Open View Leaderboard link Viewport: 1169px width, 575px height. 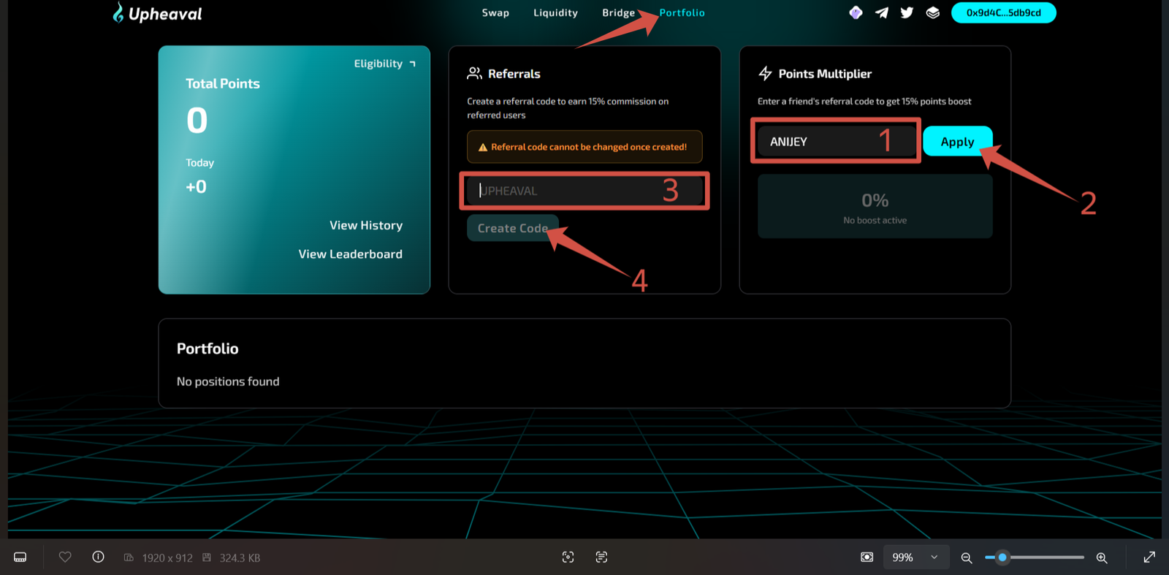350,254
